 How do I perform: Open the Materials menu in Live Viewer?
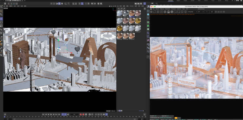click(x=167, y=9)
